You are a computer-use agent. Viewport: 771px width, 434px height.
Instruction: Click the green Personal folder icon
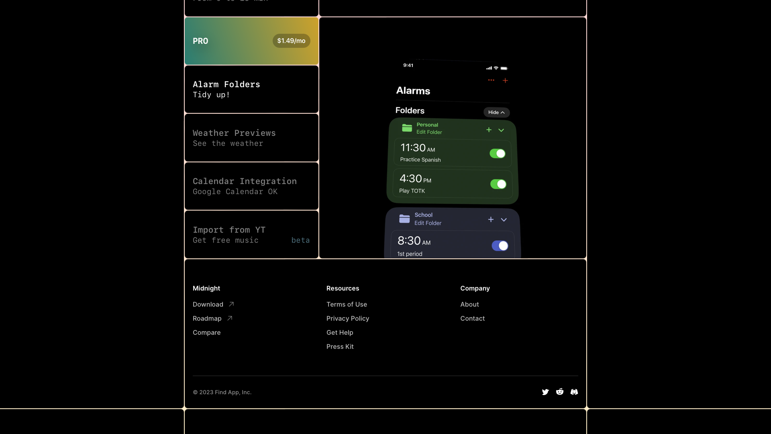407,128
